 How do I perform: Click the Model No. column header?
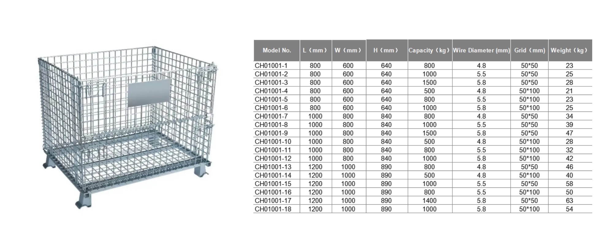[277, 51]
